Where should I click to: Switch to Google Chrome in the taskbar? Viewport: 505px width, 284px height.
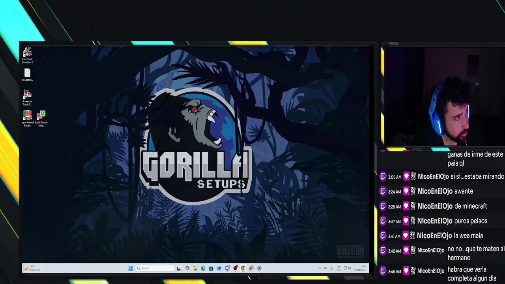click(x=243, y=268)
